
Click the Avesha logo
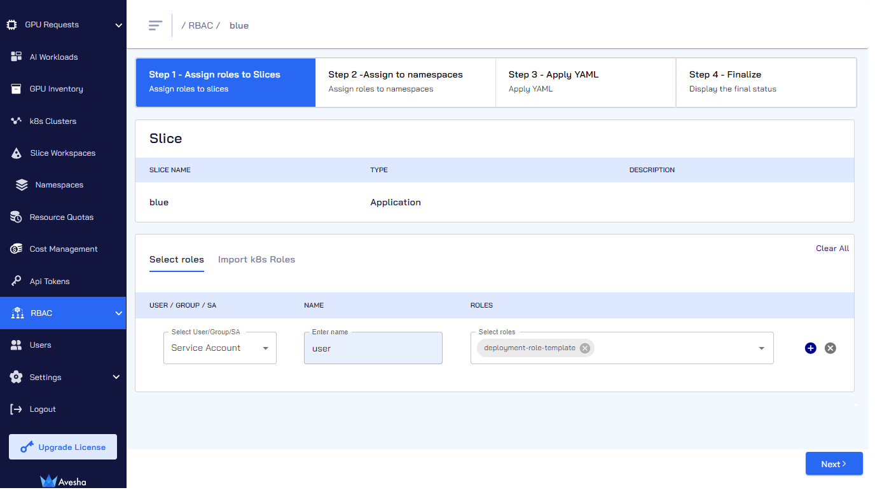coord(63,481)
